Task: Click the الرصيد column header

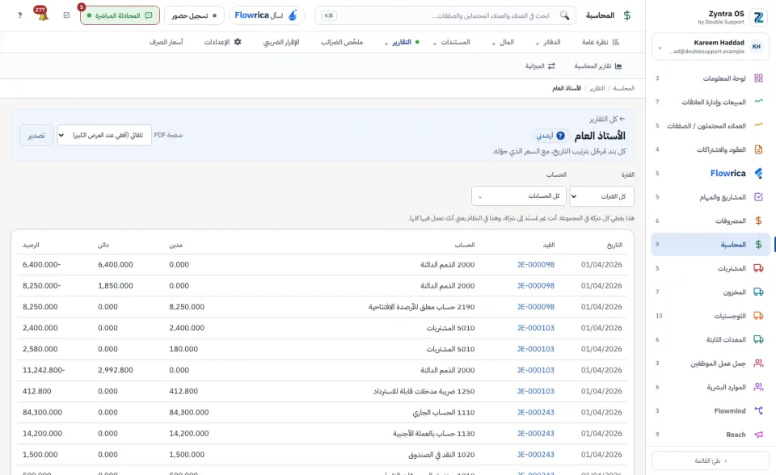Action: 31,245
